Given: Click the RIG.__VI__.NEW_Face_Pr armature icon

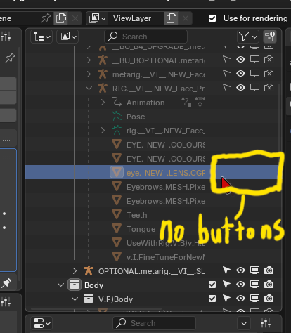Looking at the screenshot, I should 103,89.
